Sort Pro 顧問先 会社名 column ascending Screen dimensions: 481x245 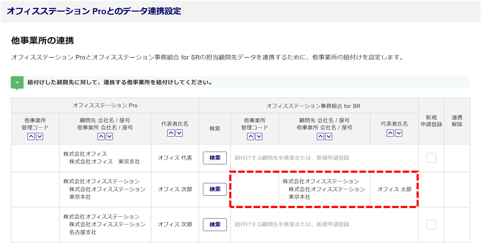pos(101,137)
